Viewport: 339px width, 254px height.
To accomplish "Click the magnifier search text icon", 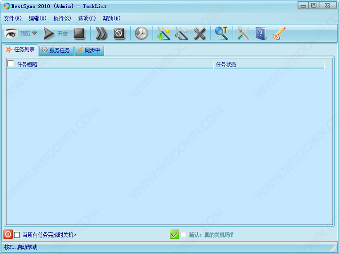I will (221, 33).
